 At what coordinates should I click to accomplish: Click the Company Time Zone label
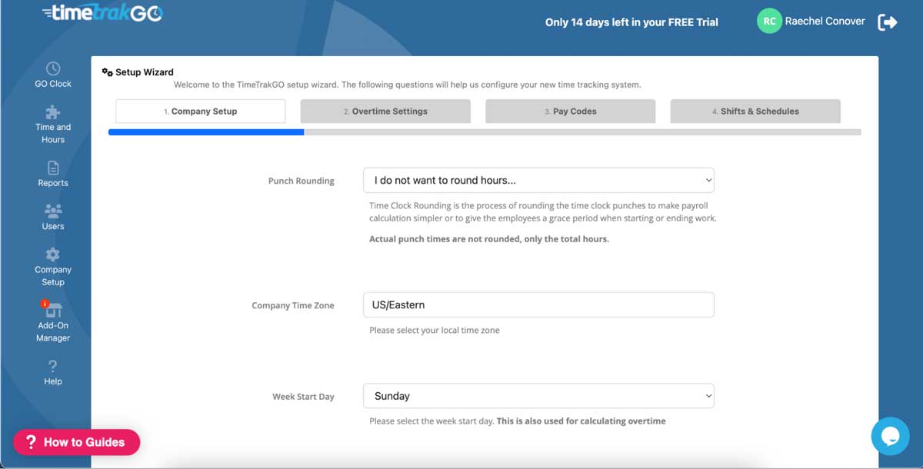[293, 305]
